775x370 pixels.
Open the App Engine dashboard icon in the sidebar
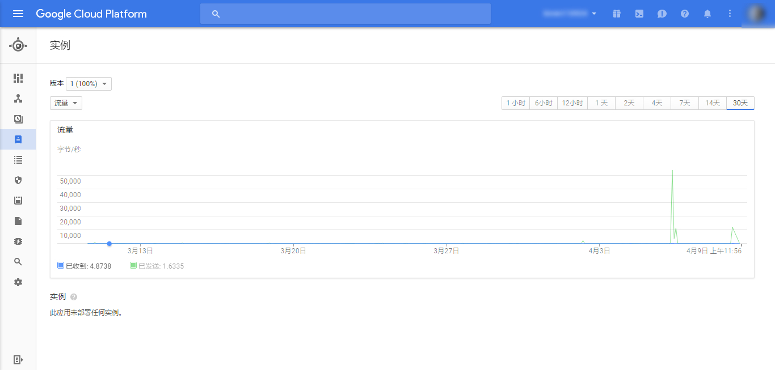(18, 78)
